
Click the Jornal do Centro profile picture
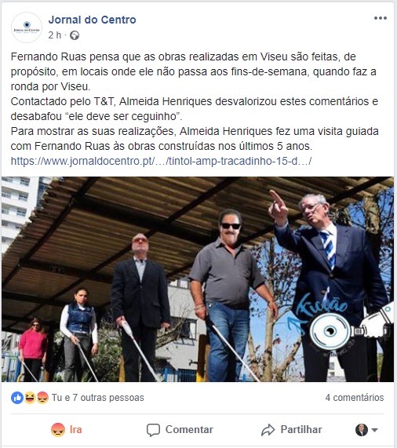click(x=27, y=27)
